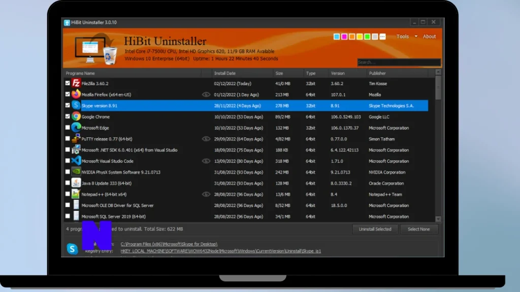The image size is (520, 292).
Task: Open the Tools menu
Action: coord(403,36)
